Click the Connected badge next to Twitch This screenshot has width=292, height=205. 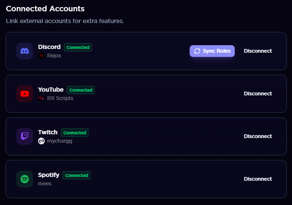75,133
